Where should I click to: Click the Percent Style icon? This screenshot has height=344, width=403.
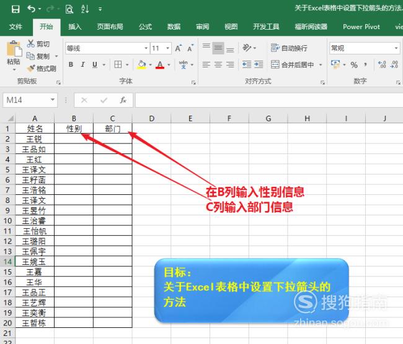[354, 64]
